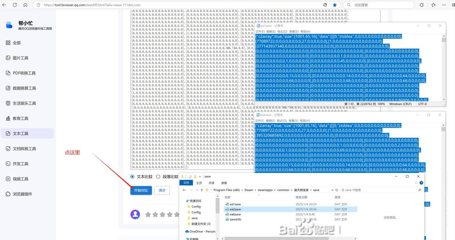Image resolution: width=455 pixels, height=240 pixels.
Task: Sort by 类型 column header in Explorer
Action: tap(337, 197)
